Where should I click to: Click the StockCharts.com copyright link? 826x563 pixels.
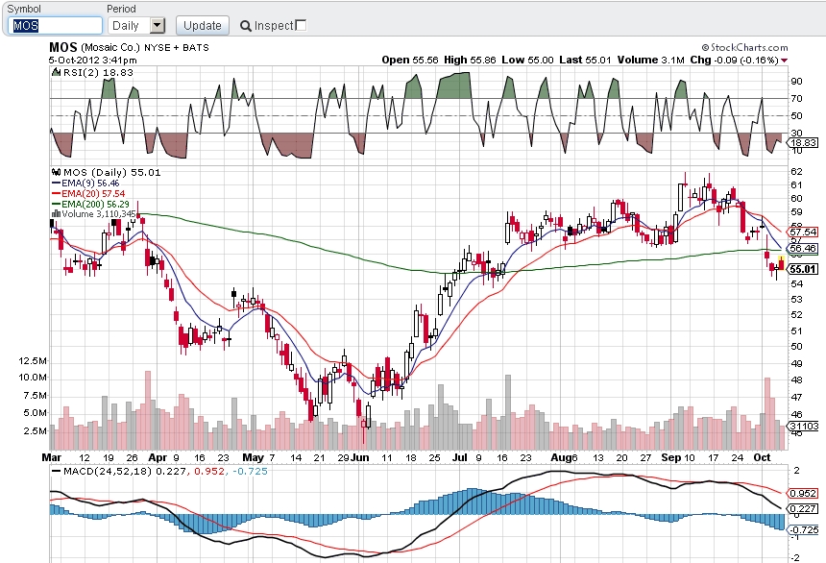coord(744,47)
